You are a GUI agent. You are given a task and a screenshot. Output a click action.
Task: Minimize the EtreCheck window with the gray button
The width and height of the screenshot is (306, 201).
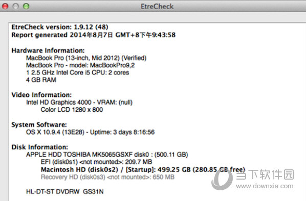16,7
